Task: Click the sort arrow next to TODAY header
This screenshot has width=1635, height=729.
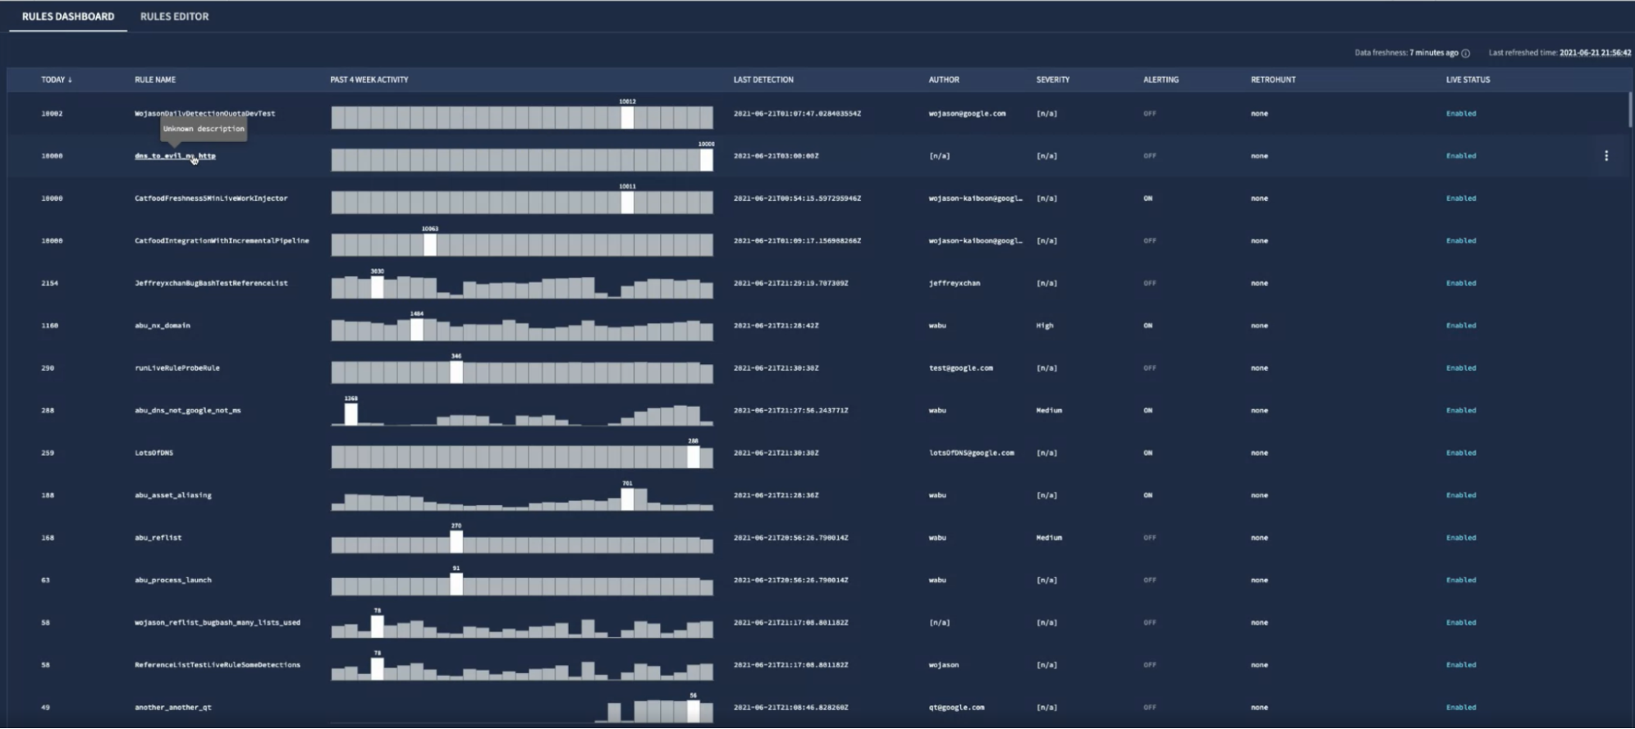Action: tap(70, 80)
